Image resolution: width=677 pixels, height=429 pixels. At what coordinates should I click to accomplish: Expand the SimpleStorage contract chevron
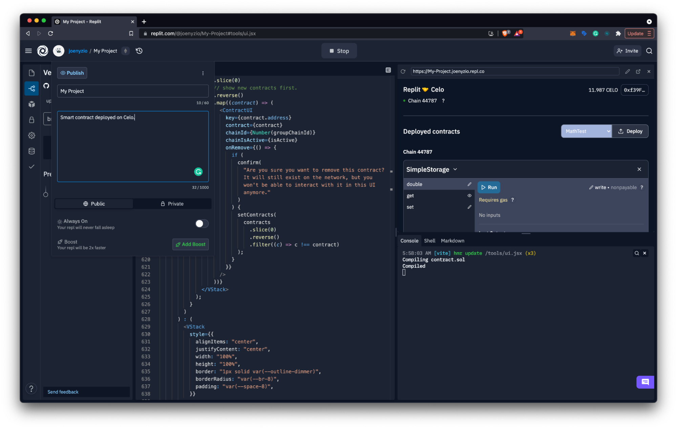pos(455,169)
